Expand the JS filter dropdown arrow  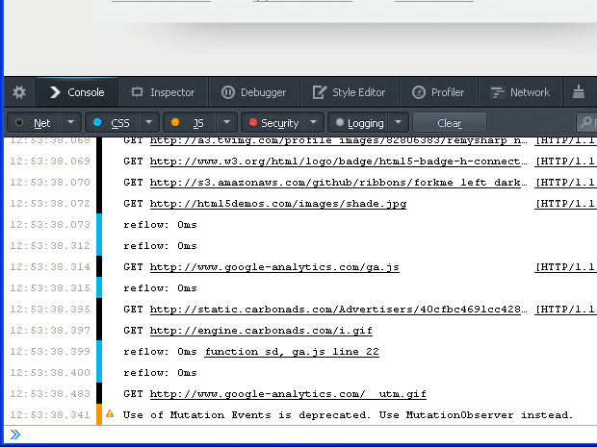click(227, 122)
